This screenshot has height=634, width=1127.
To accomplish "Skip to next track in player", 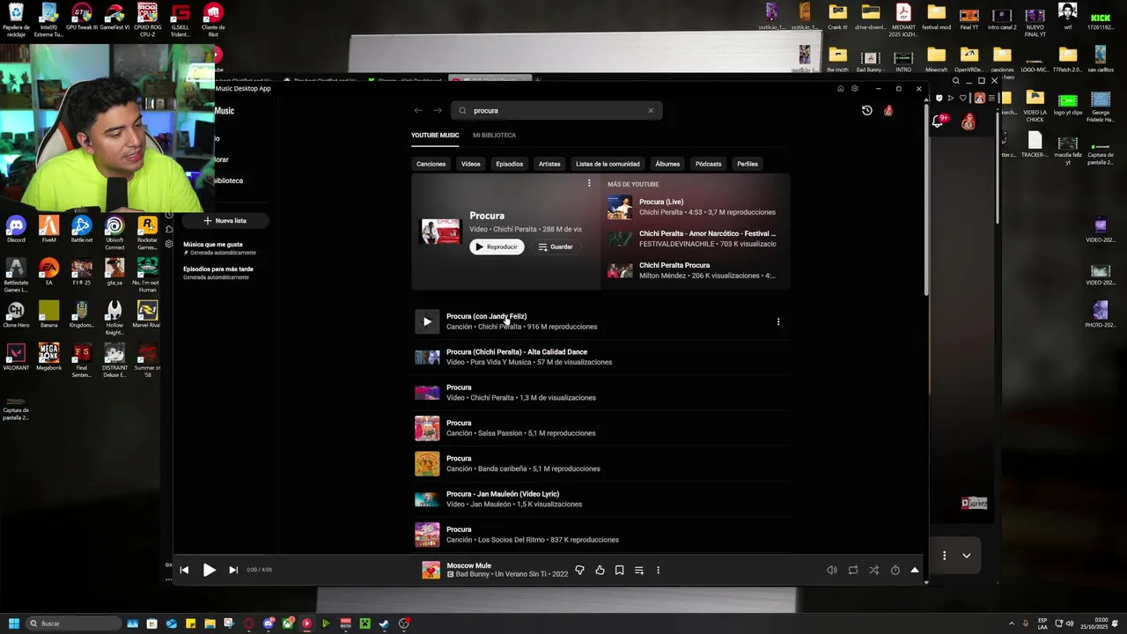I will (x=233, y=570).
